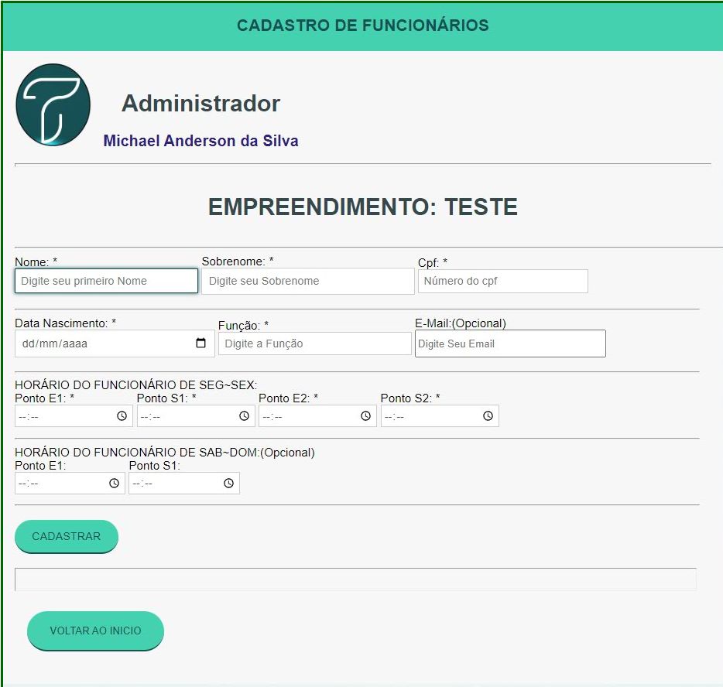
Task: Click clock icon in weekday Ponto E1
Action: tap(122, 416)
